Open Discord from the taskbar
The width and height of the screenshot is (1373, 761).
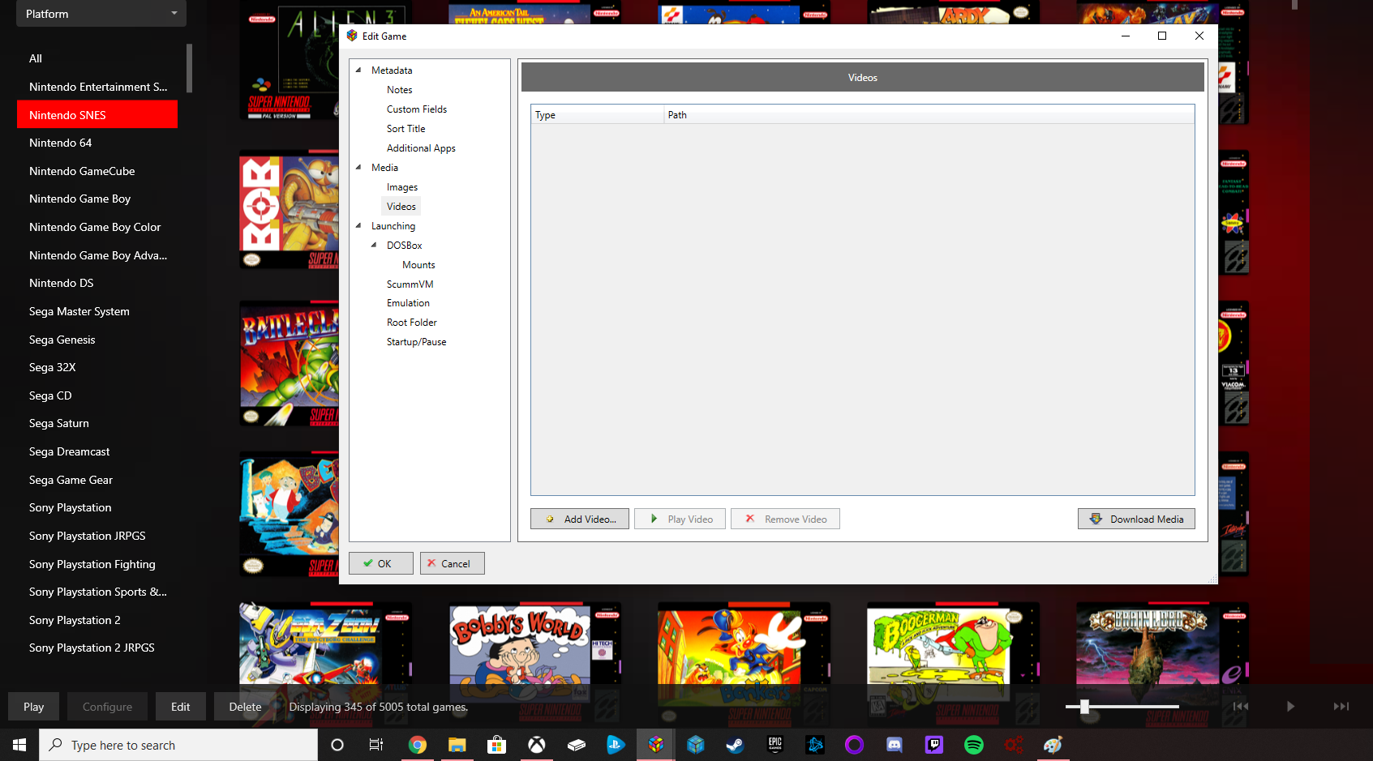point(895,745)
